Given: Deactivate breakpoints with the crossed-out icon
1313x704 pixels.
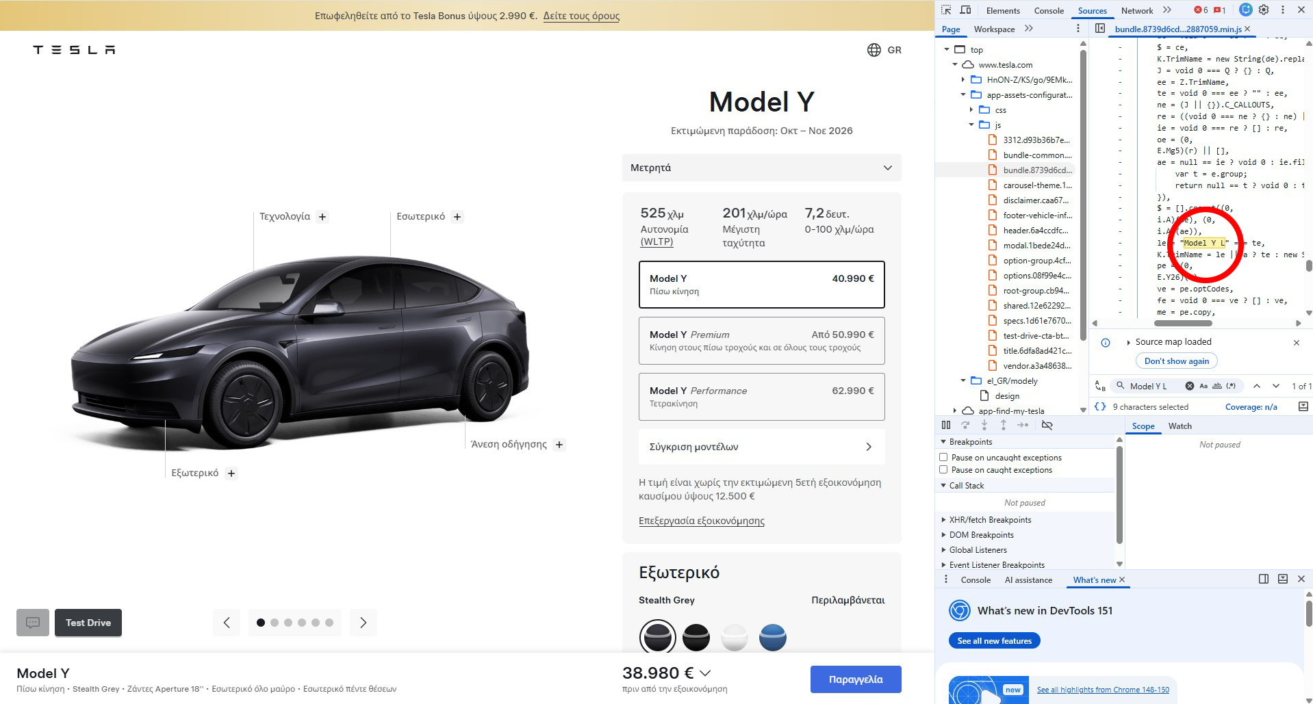Looking at the screenshot, I should coord(1047,425).
